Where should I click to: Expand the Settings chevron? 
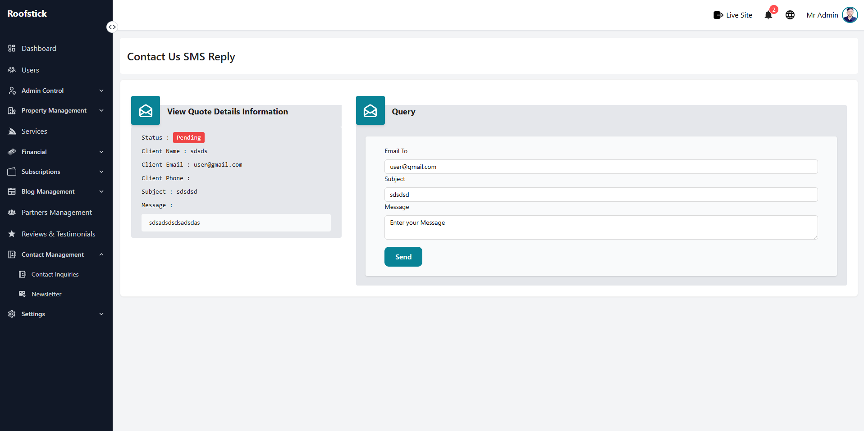pos(101,314)
